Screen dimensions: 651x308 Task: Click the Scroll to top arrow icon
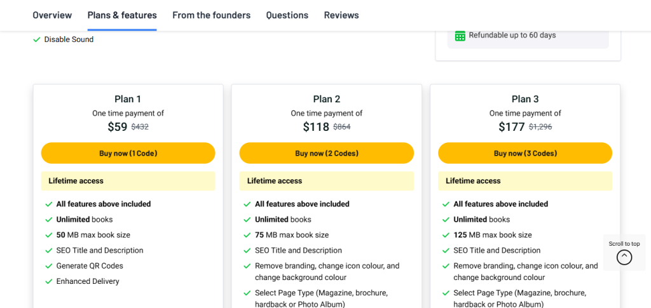click(x=624, y=257)
